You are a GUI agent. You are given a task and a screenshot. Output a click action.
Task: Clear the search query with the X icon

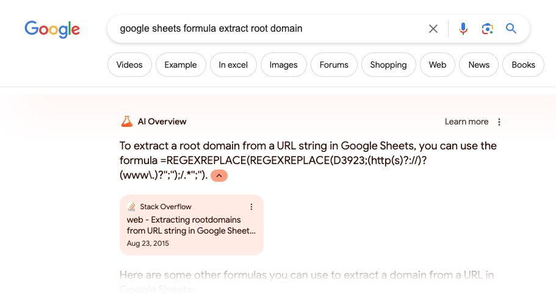tap(433, 29)
